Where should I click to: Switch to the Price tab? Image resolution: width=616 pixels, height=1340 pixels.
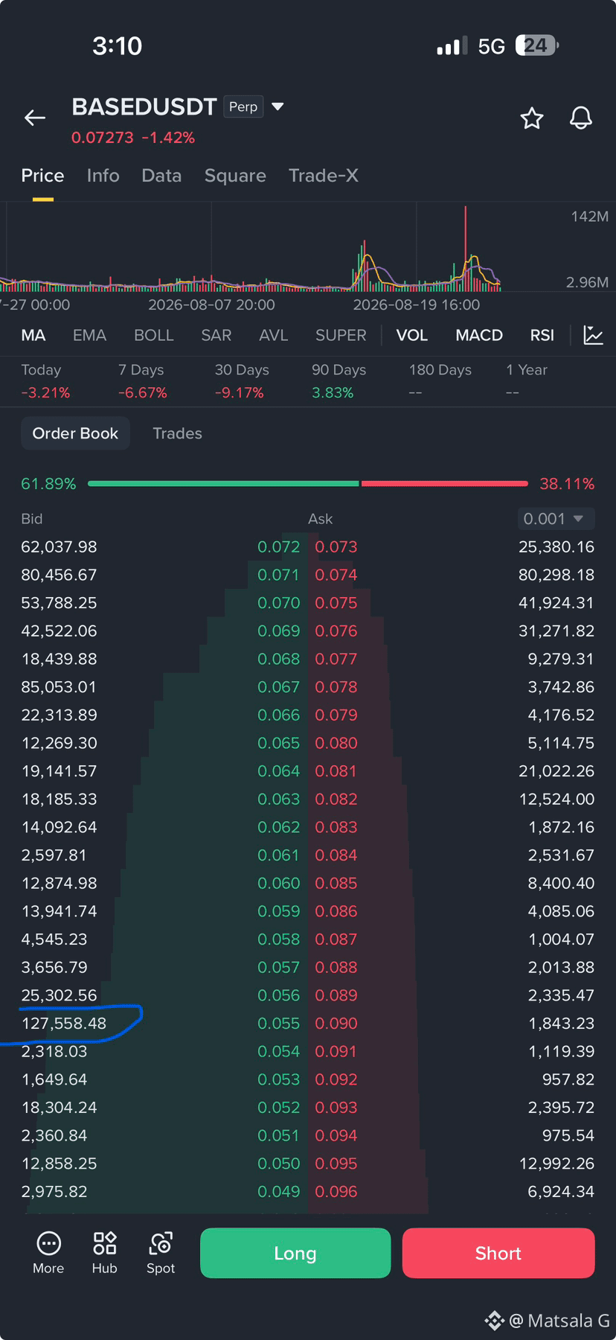pos(42,176)
